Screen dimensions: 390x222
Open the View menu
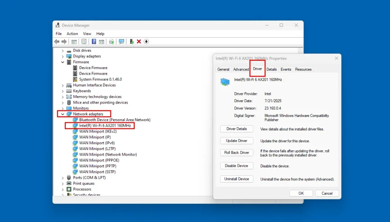(x=87, y=34)
